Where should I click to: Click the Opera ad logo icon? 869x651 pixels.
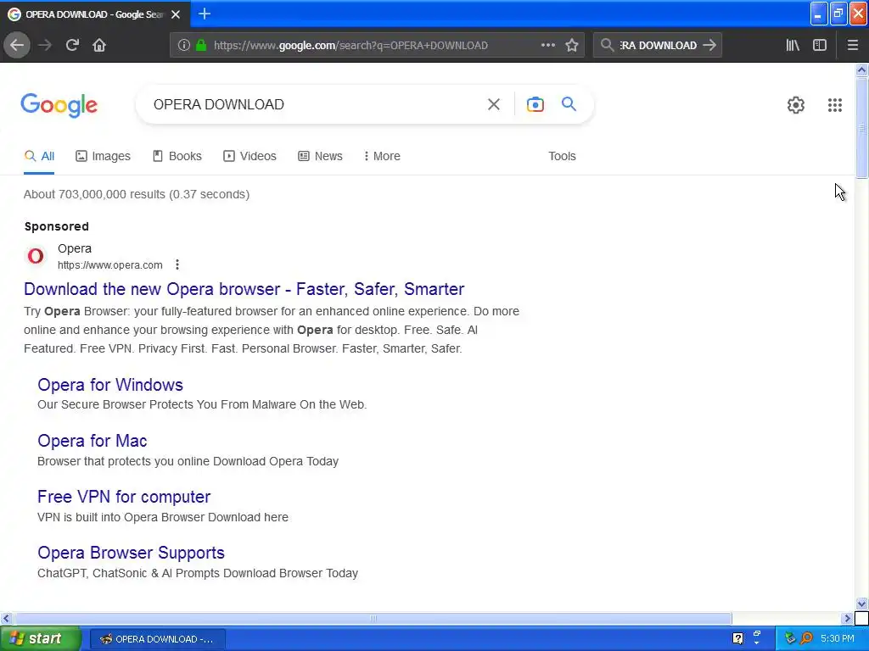(x=36, y=256)
